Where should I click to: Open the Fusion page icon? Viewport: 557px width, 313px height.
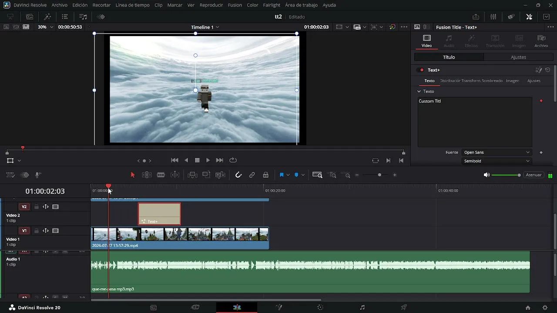point(279,307)
